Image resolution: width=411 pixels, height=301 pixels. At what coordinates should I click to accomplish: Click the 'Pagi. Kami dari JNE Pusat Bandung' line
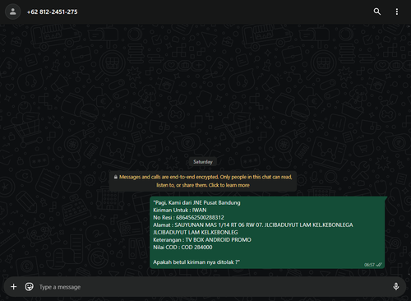coord(196,203)
